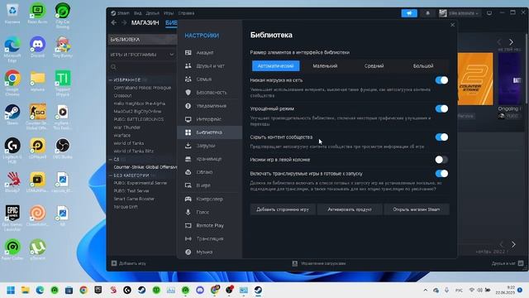
Task: Select War Thunder in the library list
Action: [x=126, y=127]
